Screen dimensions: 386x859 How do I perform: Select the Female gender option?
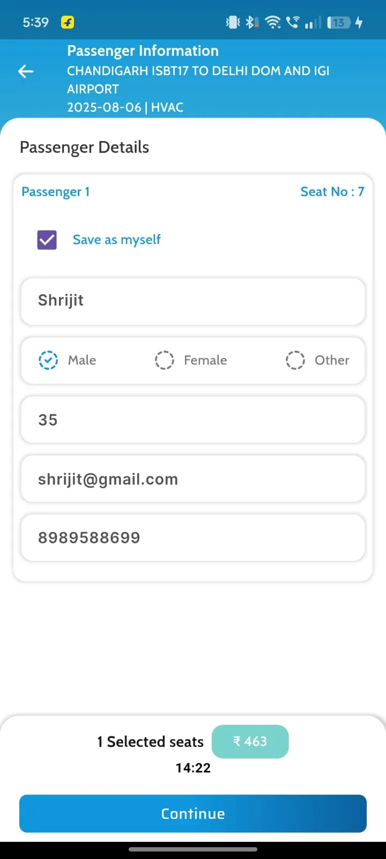coord(165,360)
